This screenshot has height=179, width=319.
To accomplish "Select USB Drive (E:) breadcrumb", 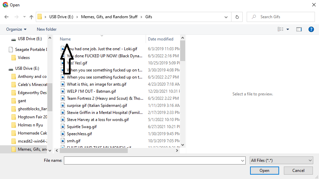I will (61, 17).
